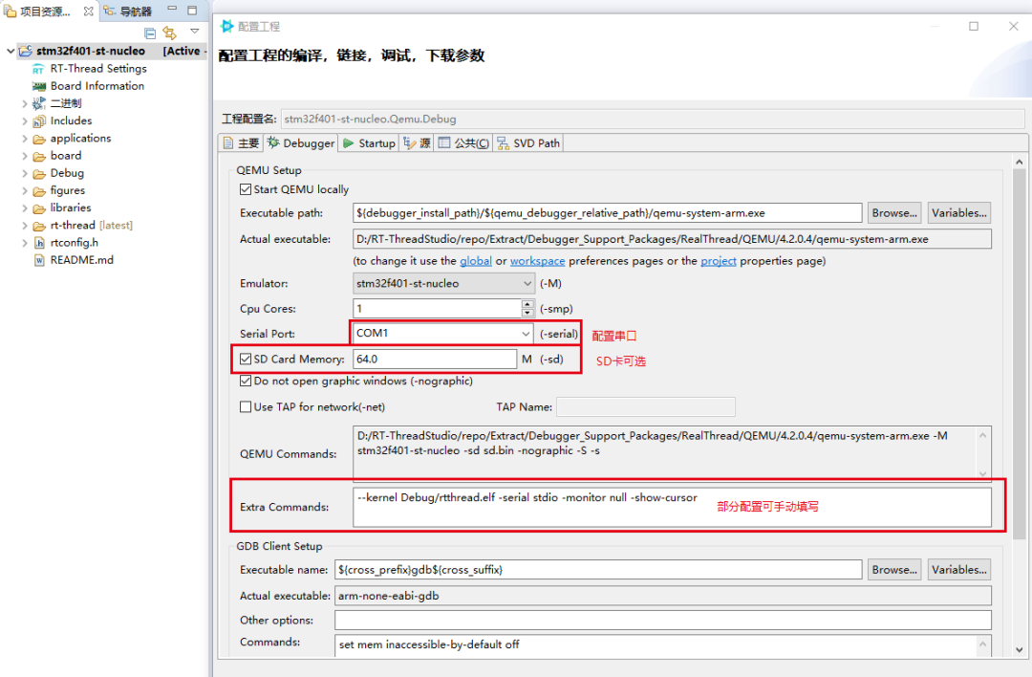This screenshot has height=677, width=1032.
Task: Open the explorer view menu triangle
Action: point(194,32)
